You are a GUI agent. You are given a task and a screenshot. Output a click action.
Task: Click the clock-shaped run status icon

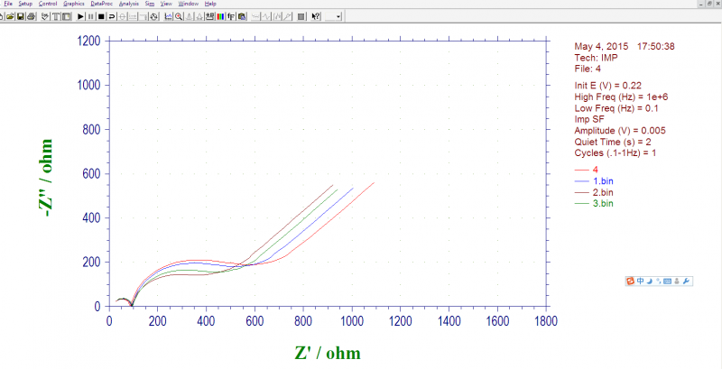(x=153, y=16)
